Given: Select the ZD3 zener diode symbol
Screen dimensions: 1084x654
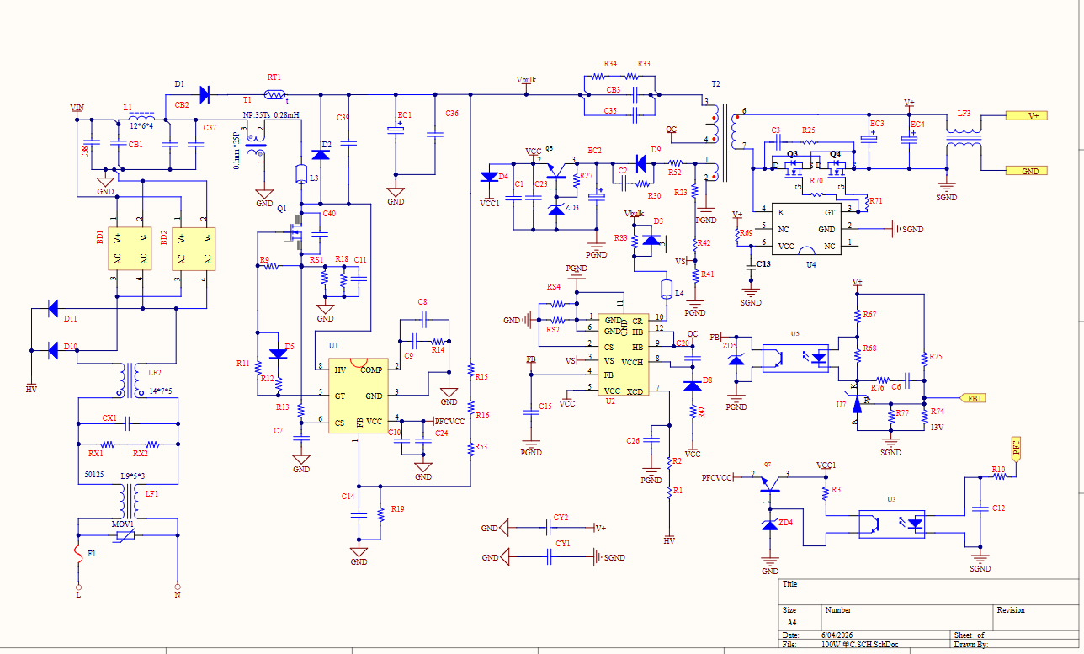Looking at the screenshot, I should tap(555, 208).
